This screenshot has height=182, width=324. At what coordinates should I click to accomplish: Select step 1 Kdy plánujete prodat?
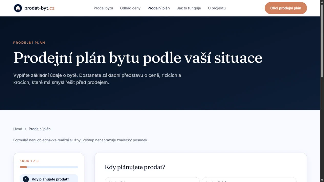point(49,179)
